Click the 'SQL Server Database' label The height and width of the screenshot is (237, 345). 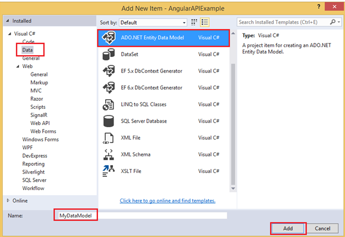click(x=144, y=121)
